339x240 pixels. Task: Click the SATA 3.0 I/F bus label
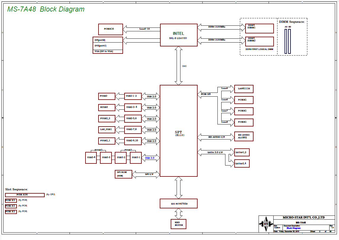[215, 152]
